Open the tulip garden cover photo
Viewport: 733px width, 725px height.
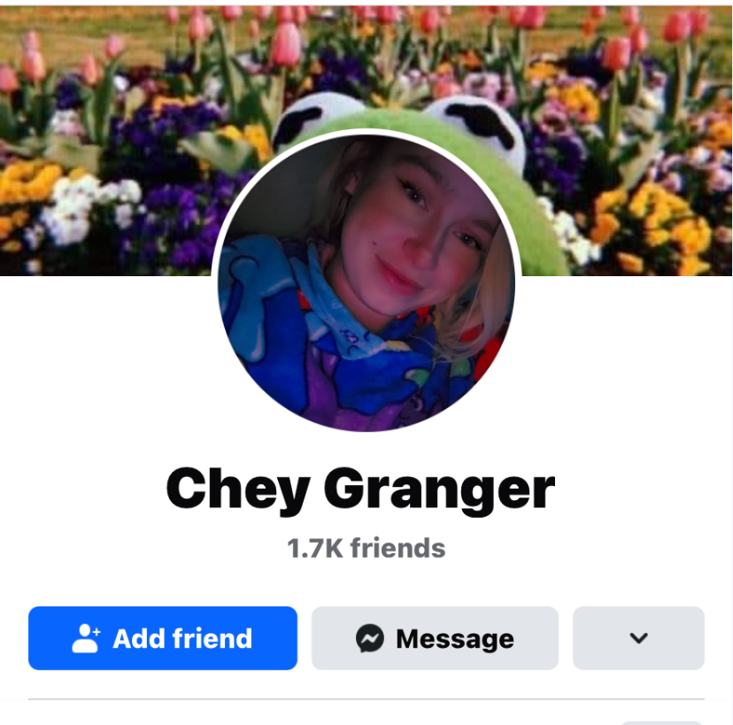pyautogui.click(x=366, y=141)
